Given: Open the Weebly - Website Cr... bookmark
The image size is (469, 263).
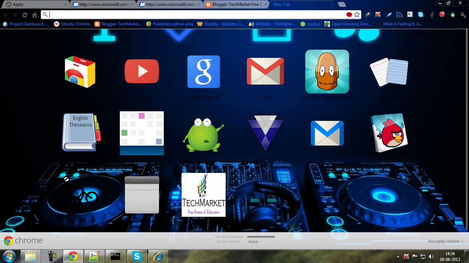Looking at the screenshot, I should pos(221,24).
